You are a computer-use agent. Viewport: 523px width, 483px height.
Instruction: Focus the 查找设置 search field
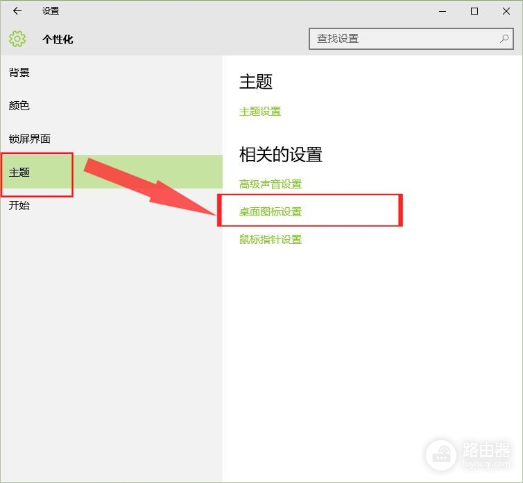click(x=411, y=39)
